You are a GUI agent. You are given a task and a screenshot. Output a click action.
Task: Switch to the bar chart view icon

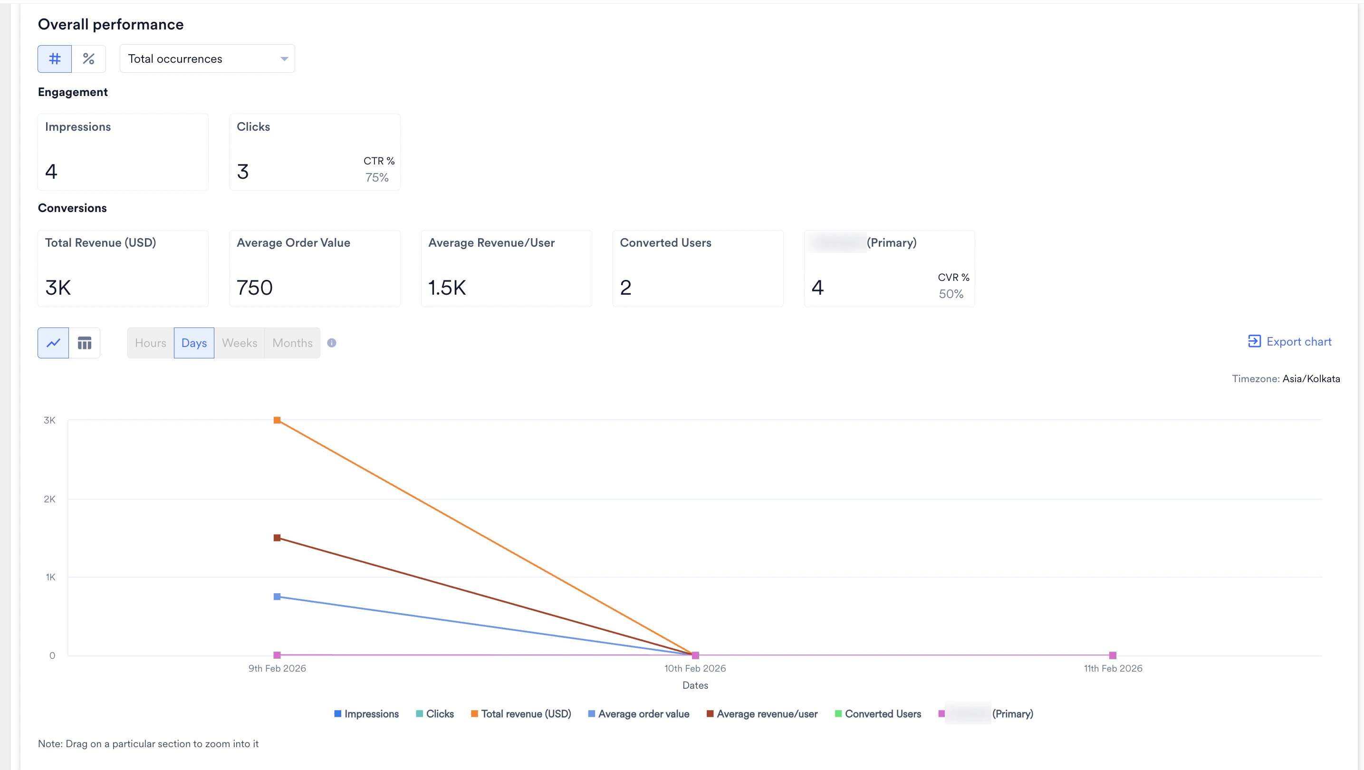pyautogui.click(x=85, y=343)
